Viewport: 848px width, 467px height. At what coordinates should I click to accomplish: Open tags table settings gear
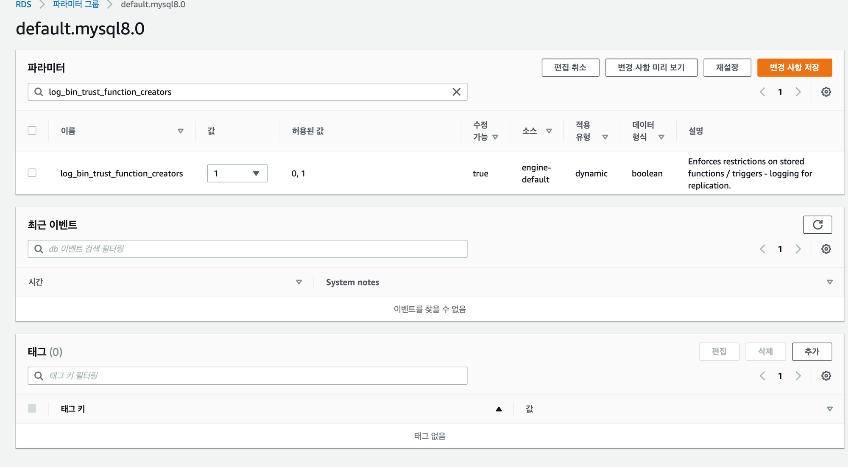tap(826, 376)
